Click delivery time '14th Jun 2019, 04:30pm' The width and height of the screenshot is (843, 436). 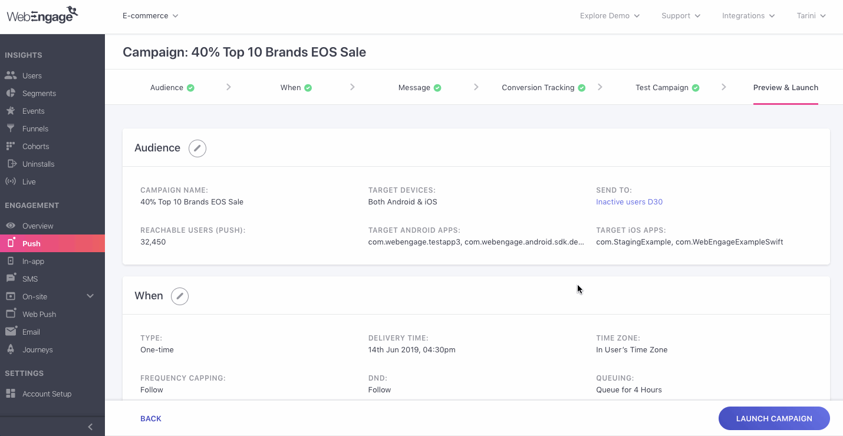coord(411,349)
